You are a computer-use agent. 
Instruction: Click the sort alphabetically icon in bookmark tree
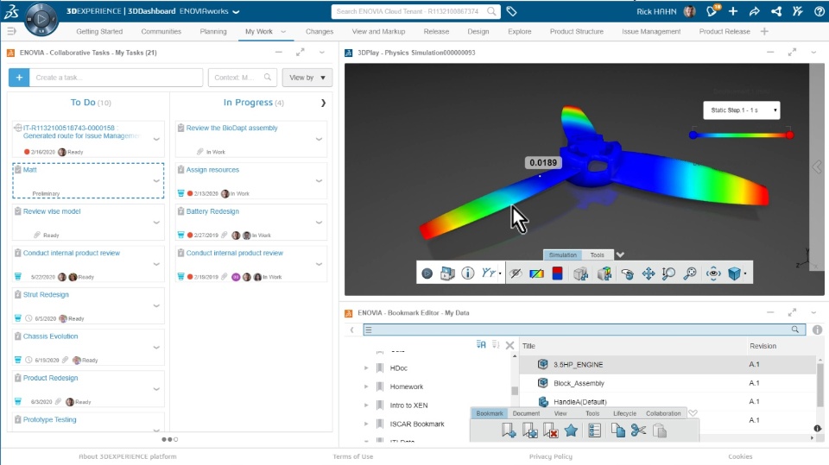click(481, 344)
